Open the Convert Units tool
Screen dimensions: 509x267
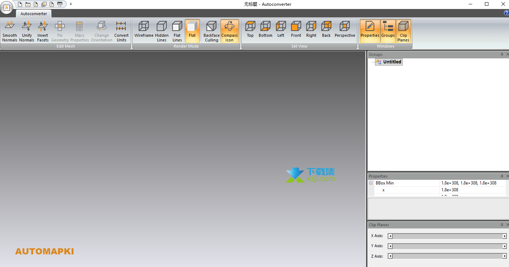121,31
